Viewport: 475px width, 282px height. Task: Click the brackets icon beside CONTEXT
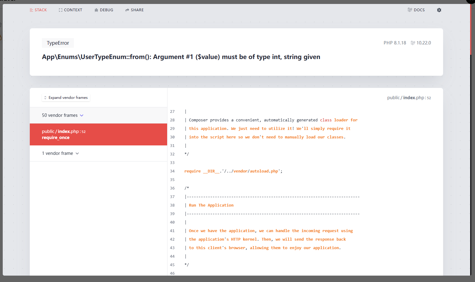pyautogui.click(x=60, y=10)
